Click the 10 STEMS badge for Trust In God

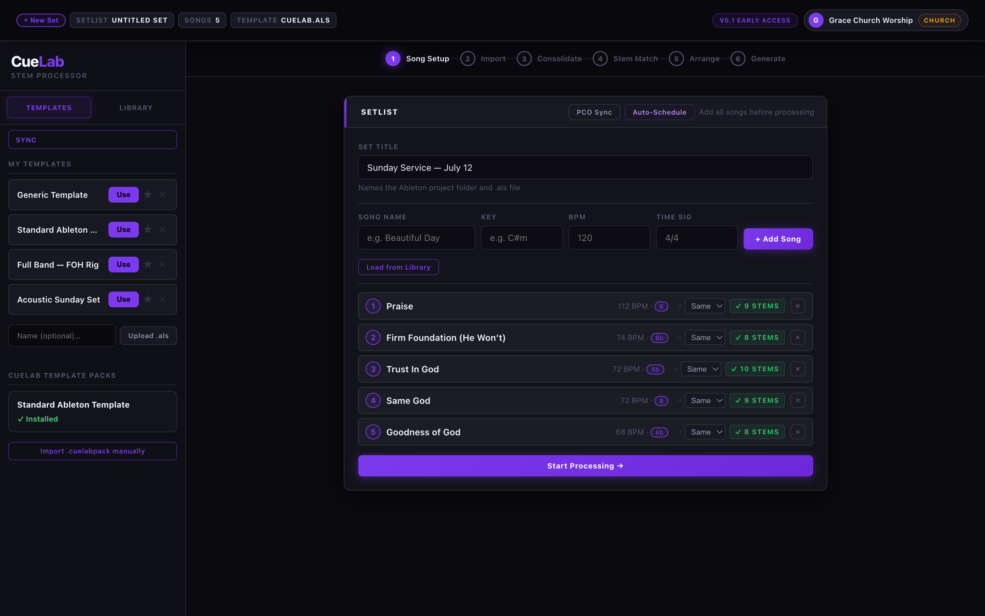point(755,369)
